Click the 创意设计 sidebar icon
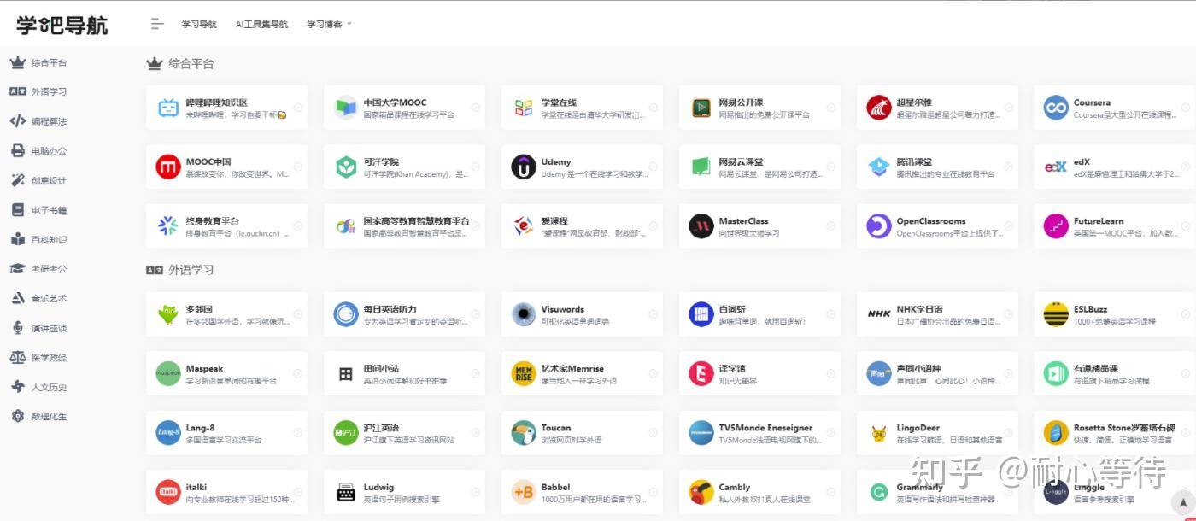The height and width of the screenshot is (521, 1196). [x=17, y=180]
